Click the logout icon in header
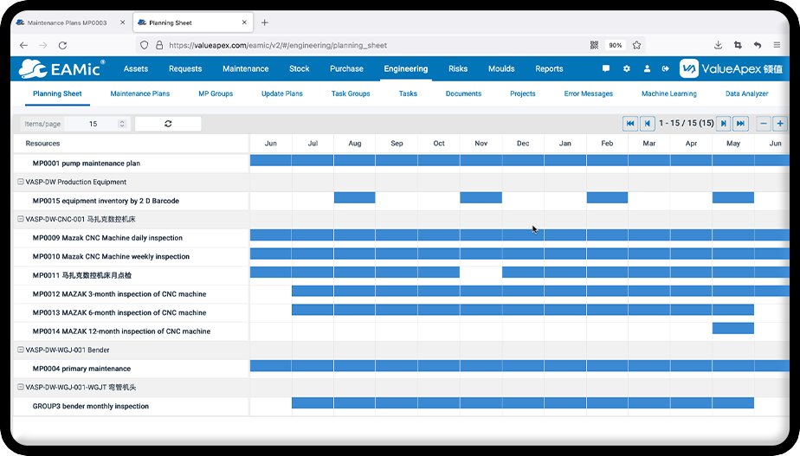800x456 pixels. (x=666, y=69)
